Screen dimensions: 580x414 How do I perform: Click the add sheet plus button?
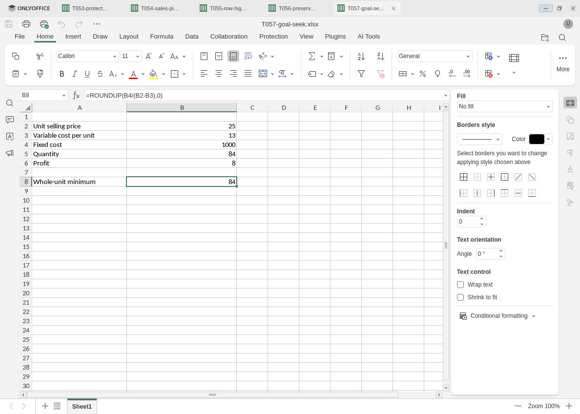pos(45,406)
